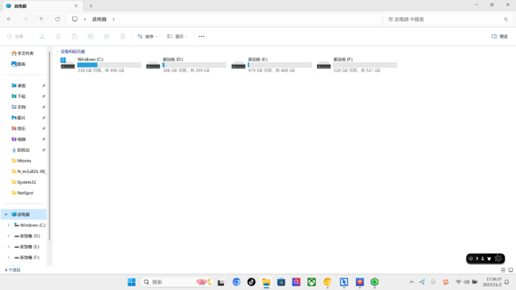Image resolution: width=516 pixels, height=290 pixels.
Task: Click the chevron after 此电脑 in address bar
Action: (x=114, y=19)
